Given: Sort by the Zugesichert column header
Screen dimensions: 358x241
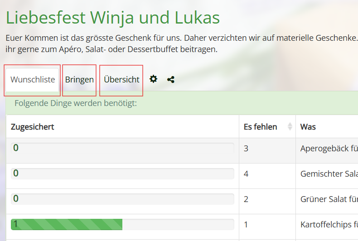Looking at the screenshot, I should pyautogui.click(x=33, y=127).
